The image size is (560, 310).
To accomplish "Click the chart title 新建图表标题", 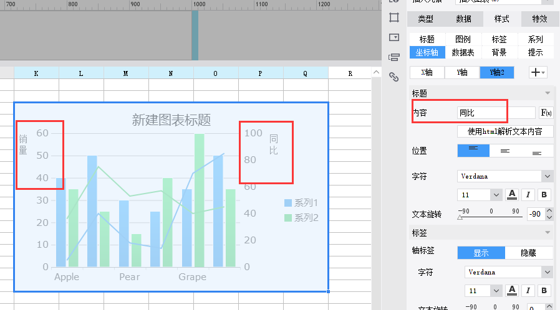I will click(x=171, y=120).
